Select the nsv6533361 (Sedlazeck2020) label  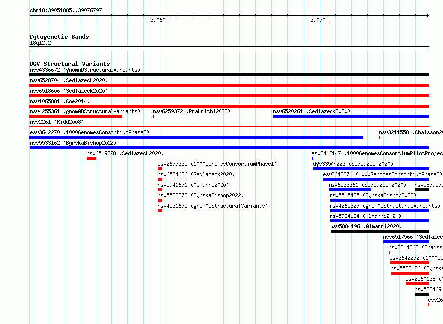point(367,185)
